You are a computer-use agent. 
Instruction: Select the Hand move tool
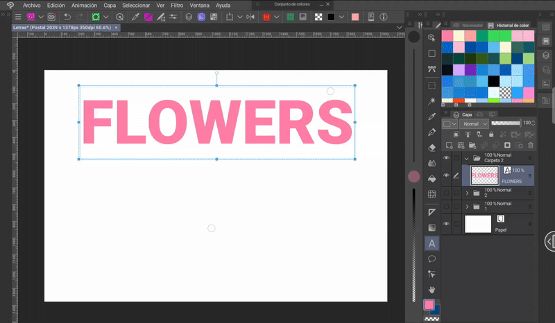click(432, 289)
